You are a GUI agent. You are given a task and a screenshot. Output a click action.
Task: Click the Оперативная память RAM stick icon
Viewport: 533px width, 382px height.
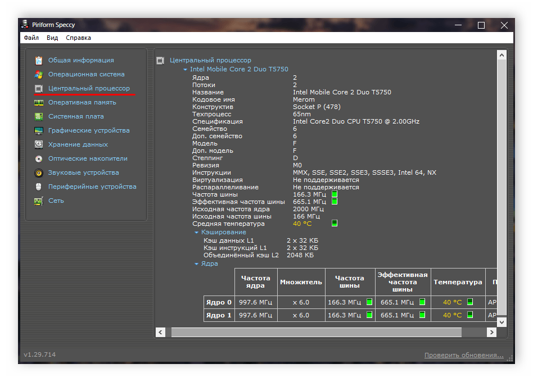click(x=39, y=103)
